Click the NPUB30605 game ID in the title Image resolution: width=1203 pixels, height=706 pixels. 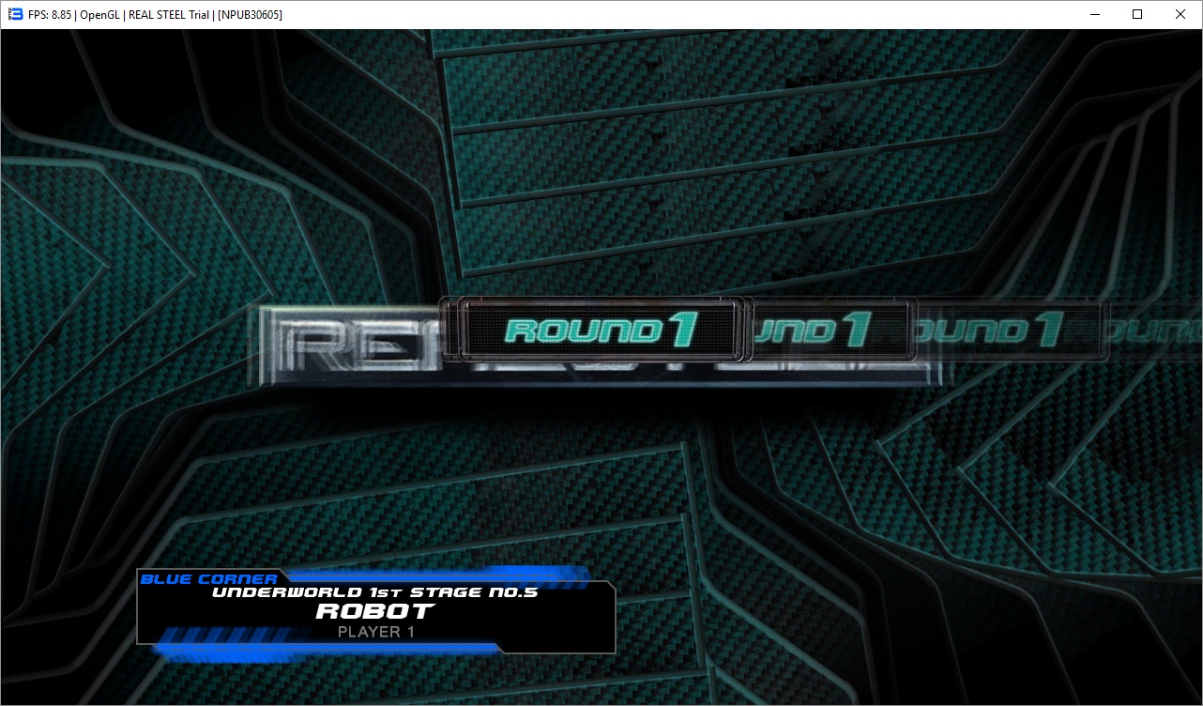coord(250,15)
